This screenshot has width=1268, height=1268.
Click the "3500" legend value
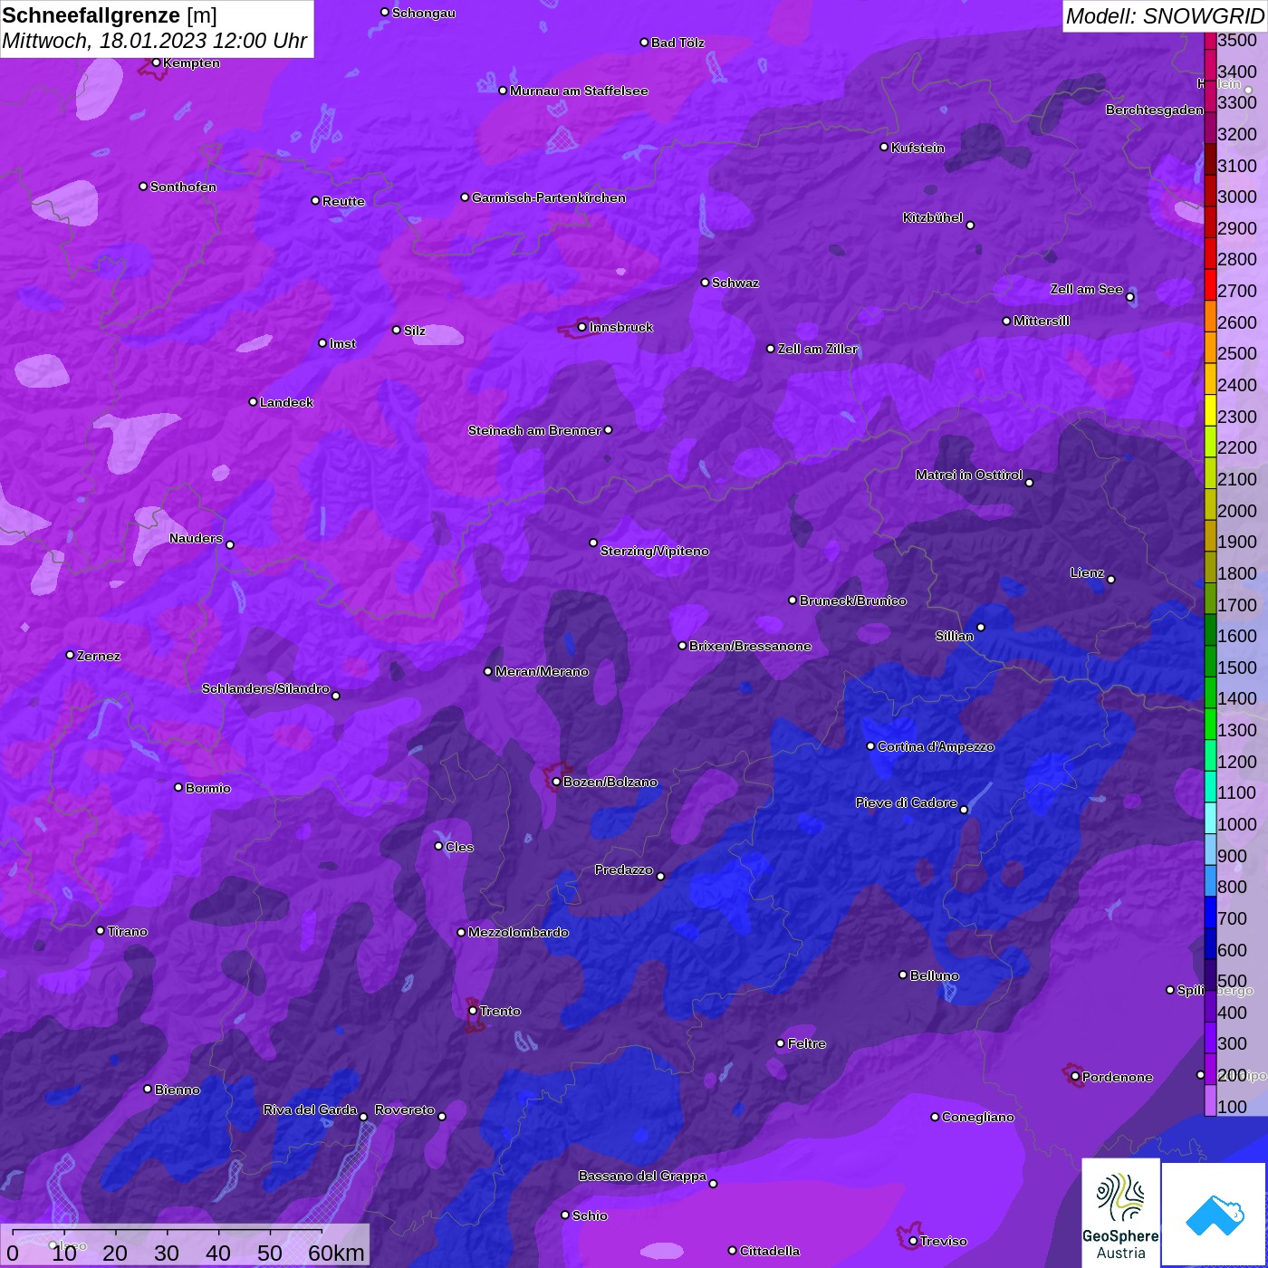coord(1237,40)
